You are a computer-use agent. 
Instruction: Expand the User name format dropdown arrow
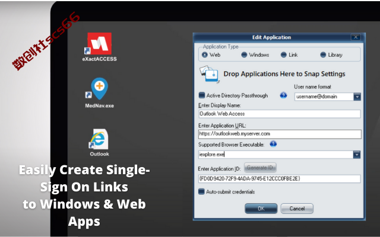pyautogui.click(x=357, y=97)
